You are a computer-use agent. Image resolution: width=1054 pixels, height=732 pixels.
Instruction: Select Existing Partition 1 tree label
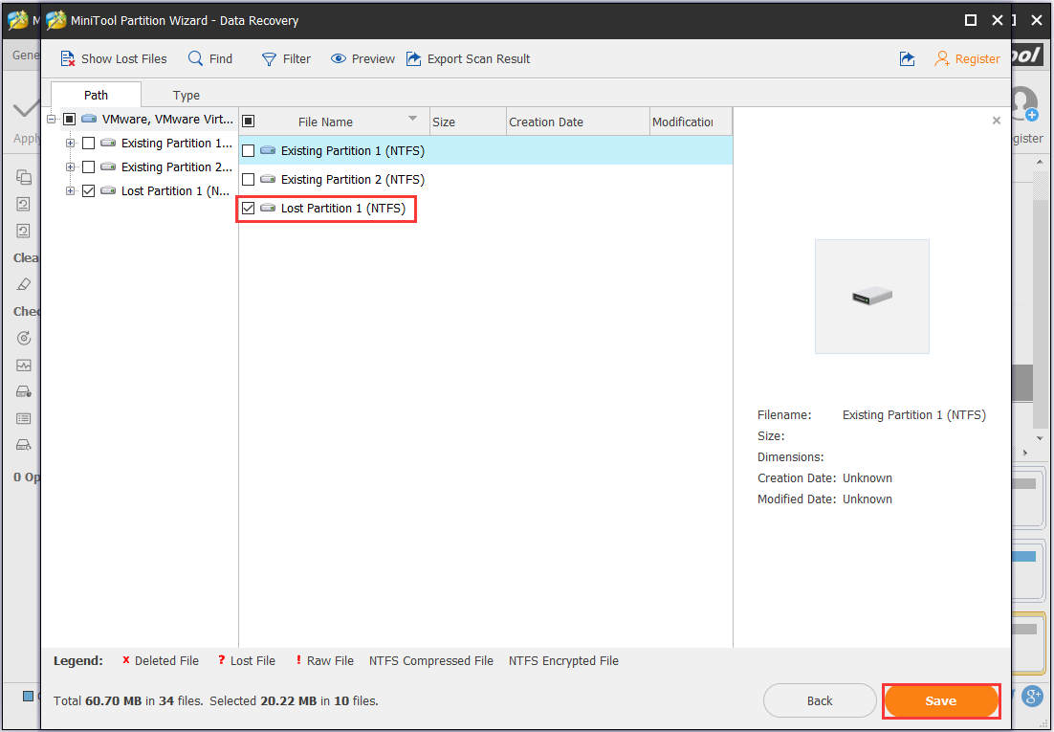point(177,144)
